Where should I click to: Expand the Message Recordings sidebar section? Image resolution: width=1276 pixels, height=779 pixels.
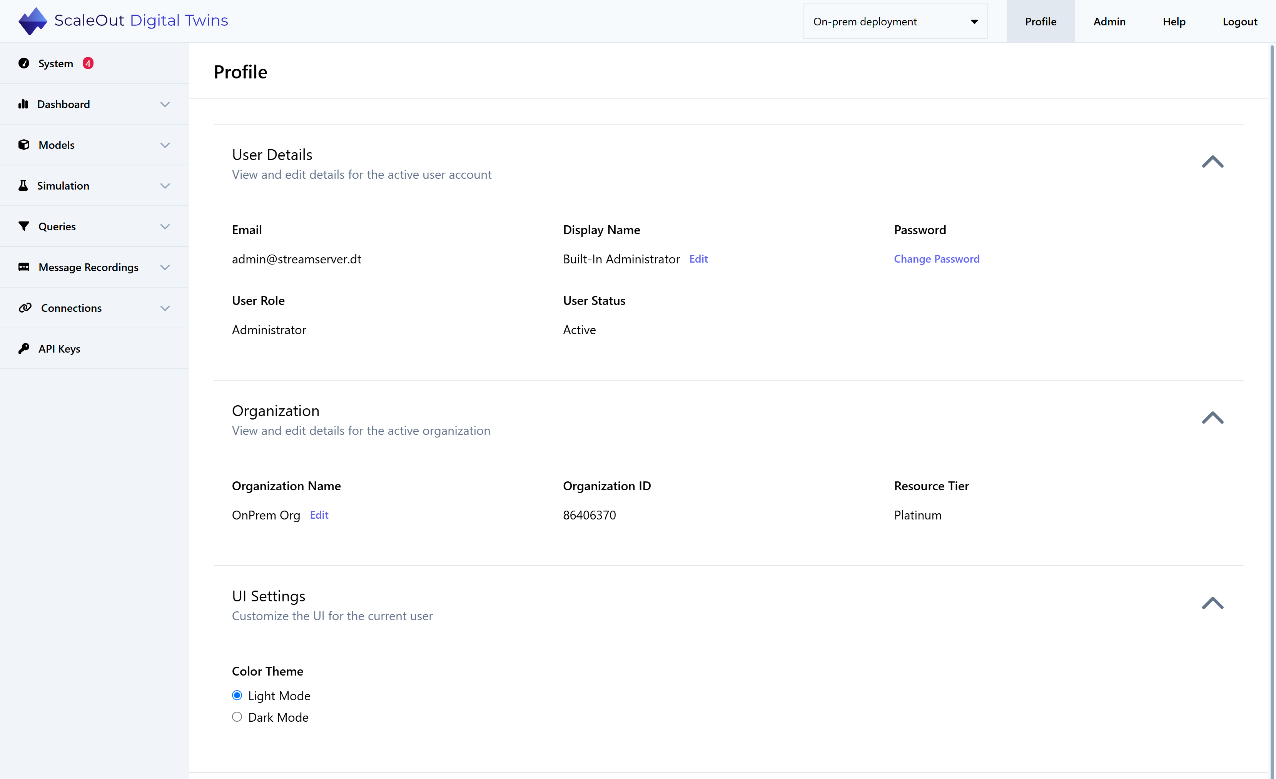165,267
